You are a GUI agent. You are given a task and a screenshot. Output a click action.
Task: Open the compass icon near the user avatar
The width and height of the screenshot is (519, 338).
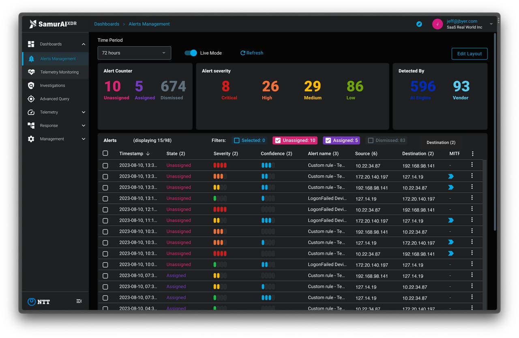click(419, 24)
